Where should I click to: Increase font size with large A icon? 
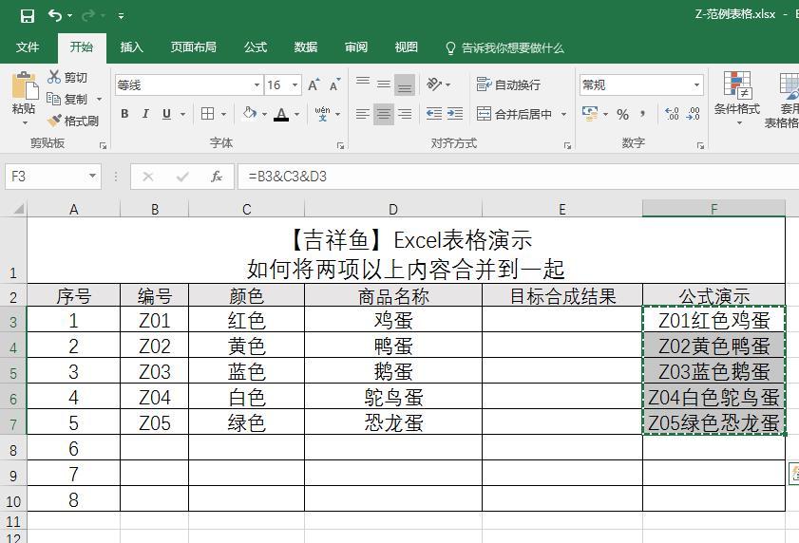coord(314,84)
